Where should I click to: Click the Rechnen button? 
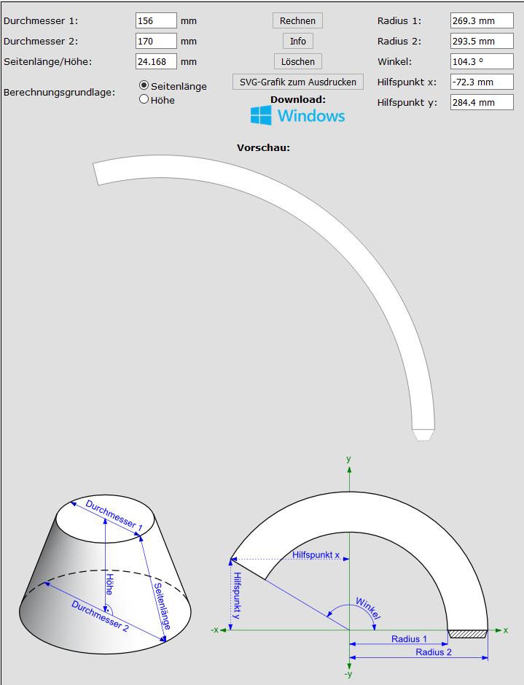pyautogui.click(x=297, y=20)
